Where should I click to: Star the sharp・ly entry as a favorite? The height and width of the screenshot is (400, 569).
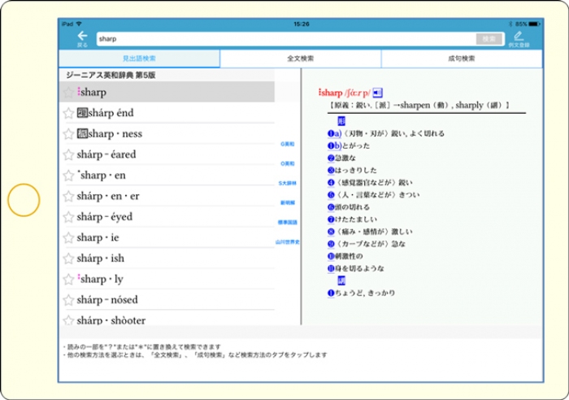tap(69, 279)
